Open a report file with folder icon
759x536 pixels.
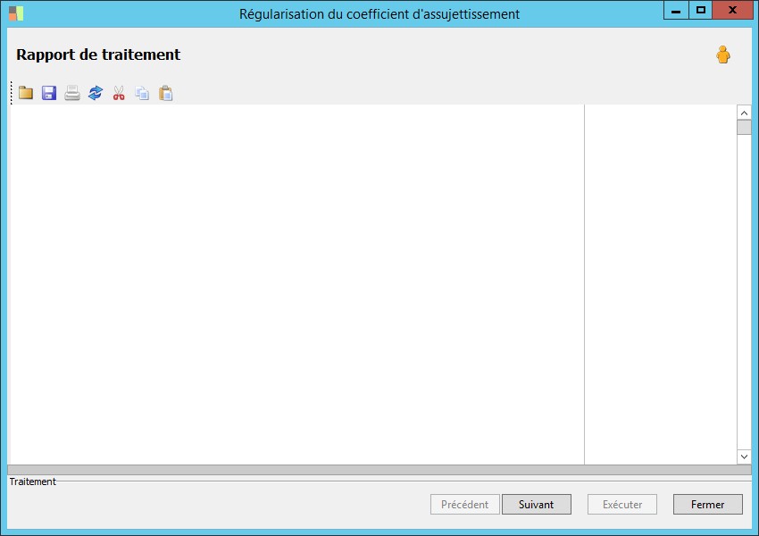26,93
